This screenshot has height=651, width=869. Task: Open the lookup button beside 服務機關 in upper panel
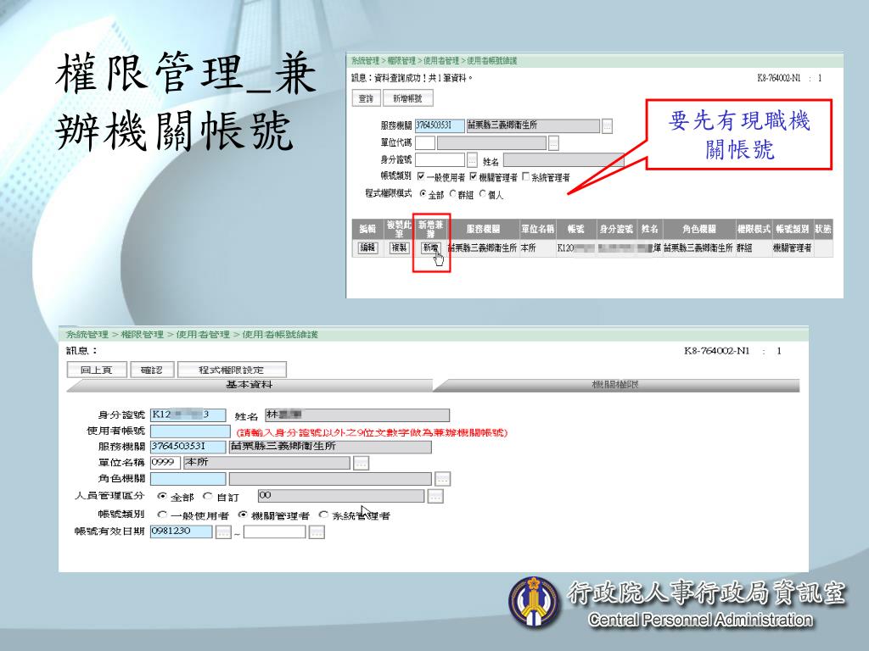pyautogui.click(x=608, y=126)
